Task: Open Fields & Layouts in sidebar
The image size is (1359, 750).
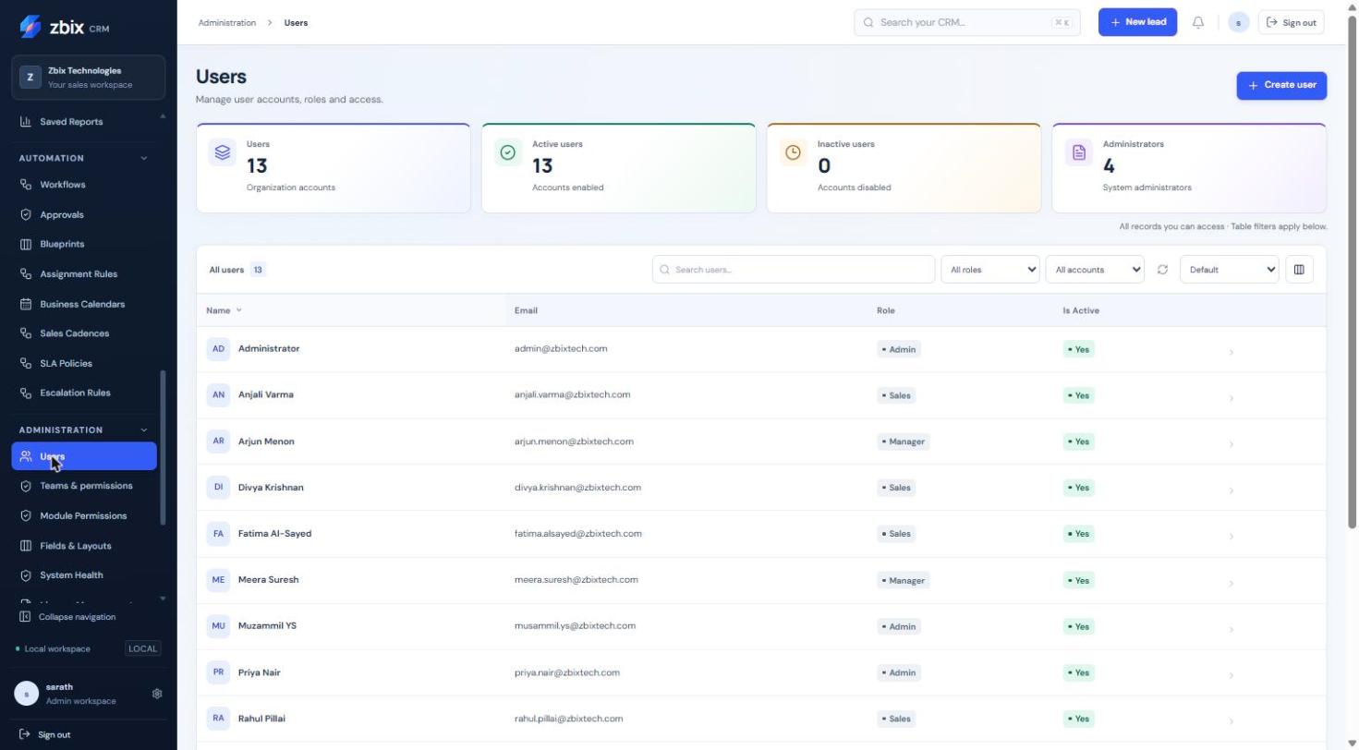Action: coord(84,546)
